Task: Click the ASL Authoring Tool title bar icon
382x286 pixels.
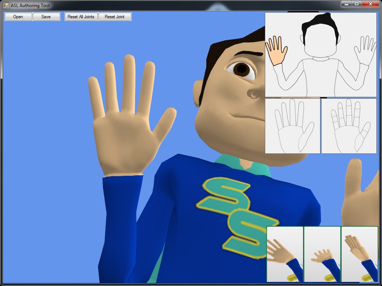Action: [6, 6]
